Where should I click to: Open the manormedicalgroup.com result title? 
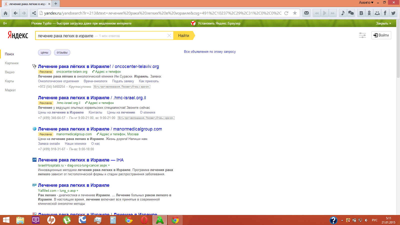pyautogui.click(x=100, y=129)
